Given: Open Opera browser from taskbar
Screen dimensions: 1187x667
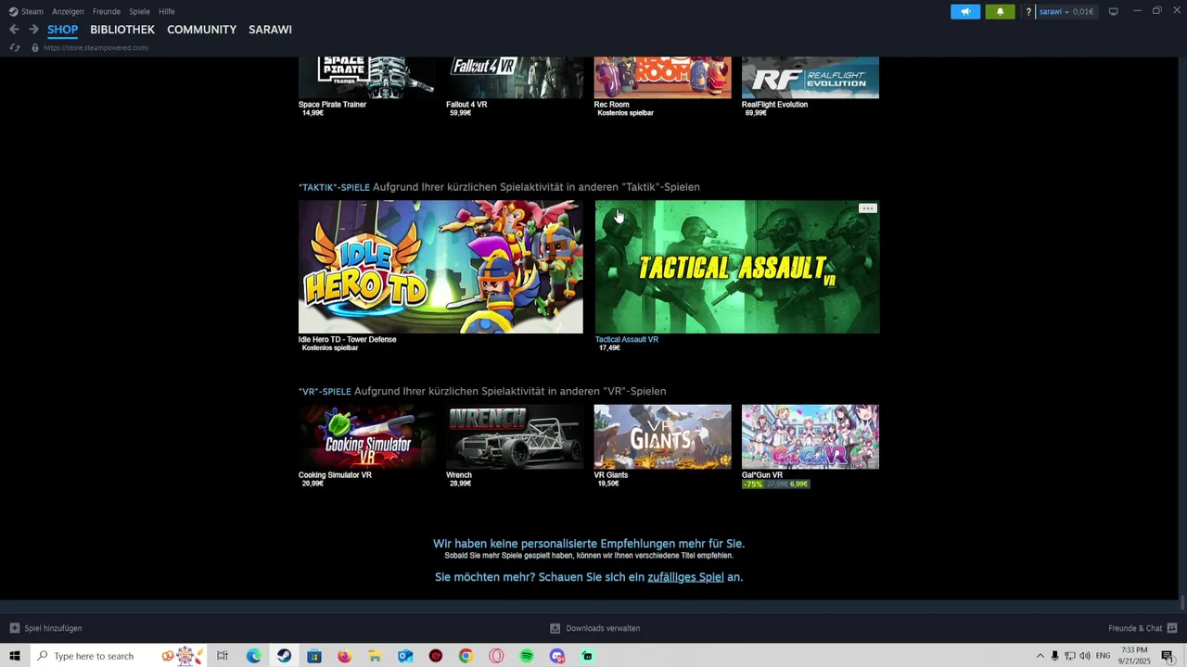Looking at the screenshot, I should tap(496, 656).
